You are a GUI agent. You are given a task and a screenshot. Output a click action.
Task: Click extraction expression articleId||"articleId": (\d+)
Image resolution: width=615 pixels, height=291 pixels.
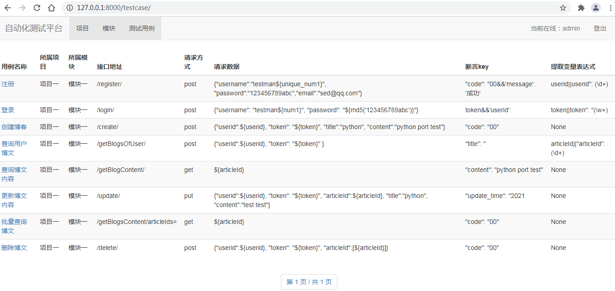pyautogui.click(x=578, y=148)
